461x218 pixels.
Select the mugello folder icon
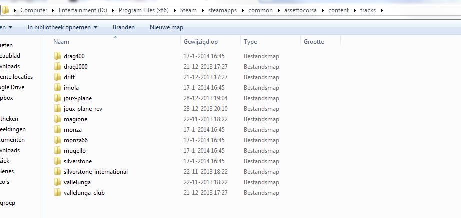(x=57, y=151)
